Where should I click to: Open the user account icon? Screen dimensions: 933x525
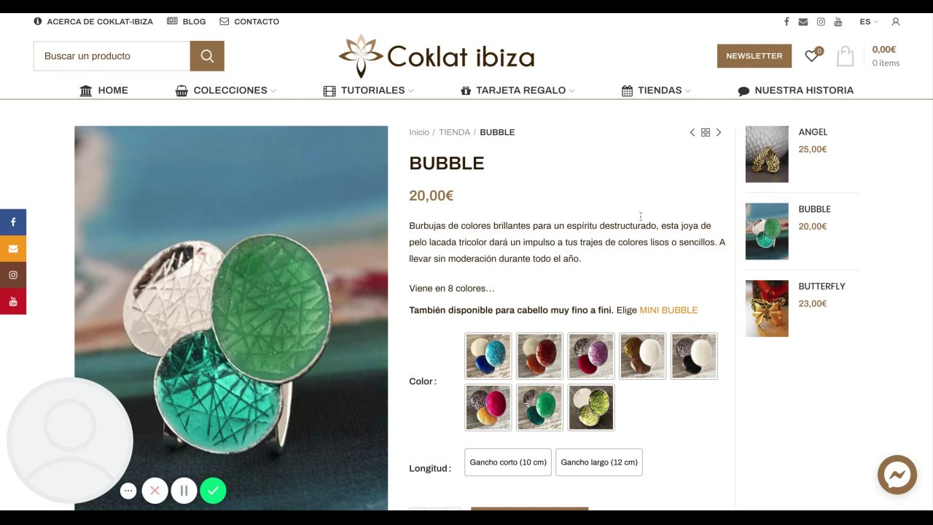pos(896,22)
